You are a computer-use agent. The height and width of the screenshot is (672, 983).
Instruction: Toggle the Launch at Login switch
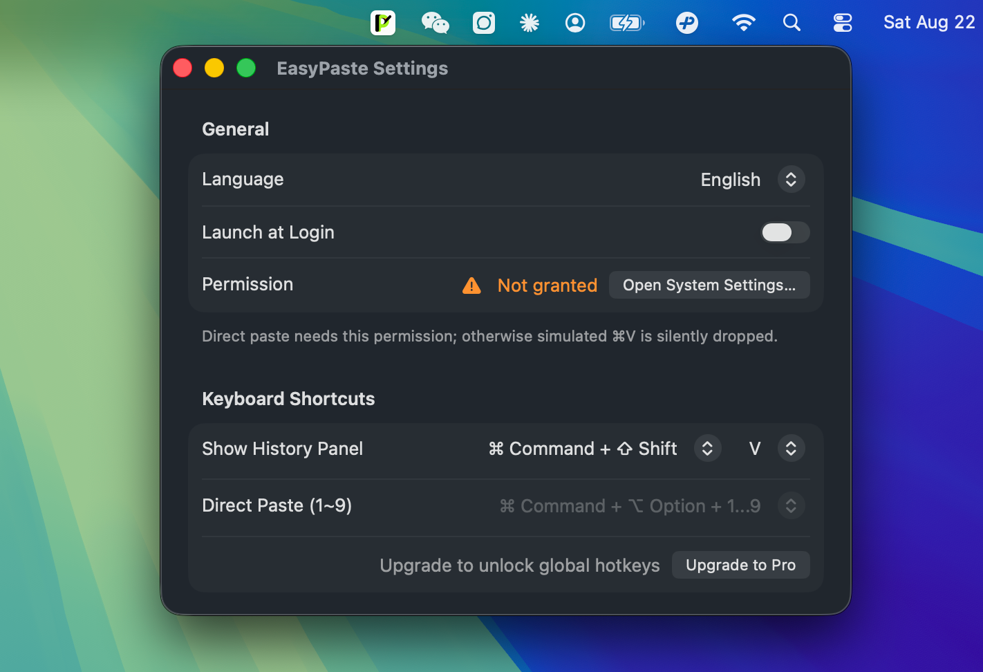(785, 232)
